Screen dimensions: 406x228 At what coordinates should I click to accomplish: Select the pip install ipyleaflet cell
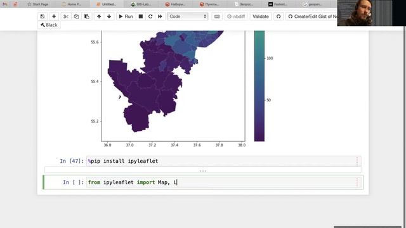224,161
